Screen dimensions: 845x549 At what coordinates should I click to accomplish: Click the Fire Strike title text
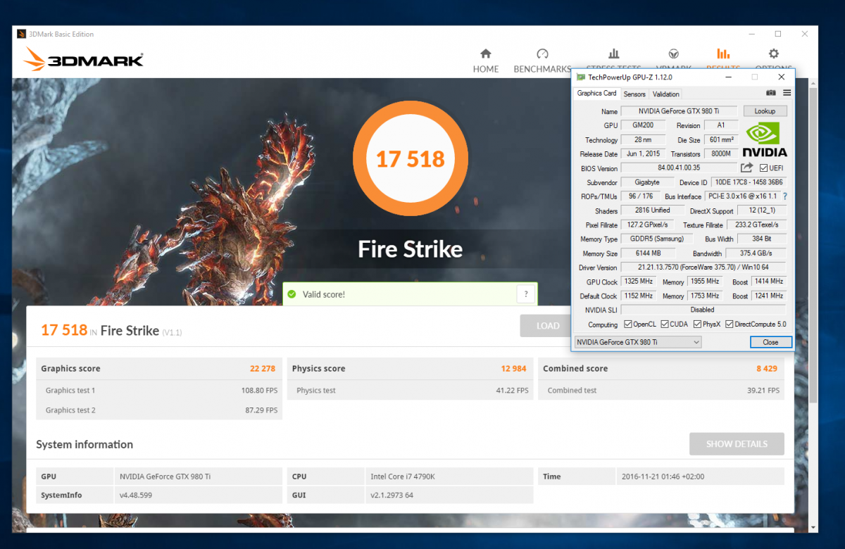(410, 249)
